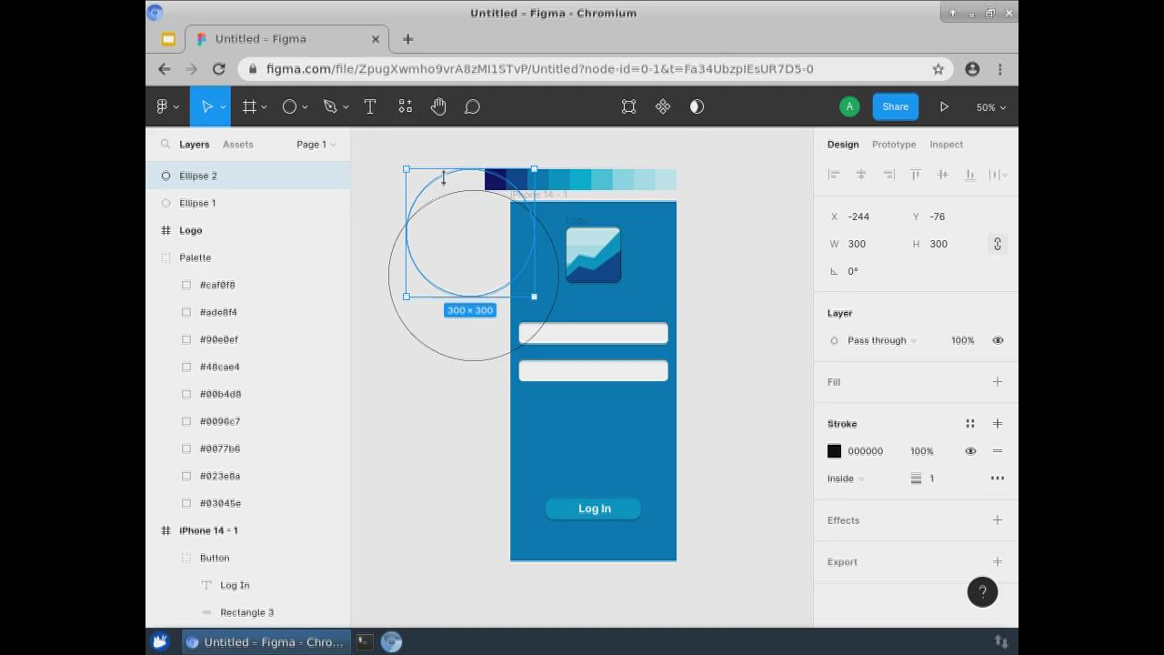Switch to the Prototype tab
Viewport: 1164px width, 655px height.
[894, 144]
